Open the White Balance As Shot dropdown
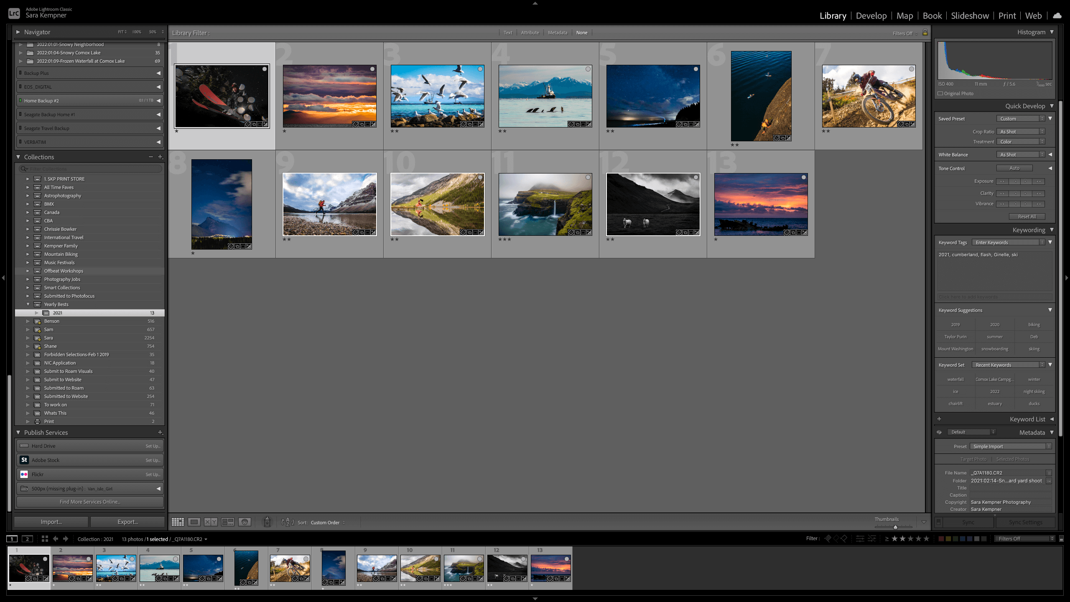This screenshot has height=602, width=1070. [x=1020, y=155]
